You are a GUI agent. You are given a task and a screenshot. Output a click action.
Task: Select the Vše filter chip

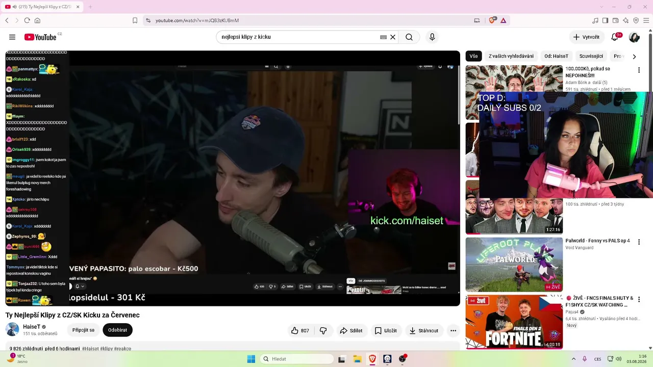474,56
